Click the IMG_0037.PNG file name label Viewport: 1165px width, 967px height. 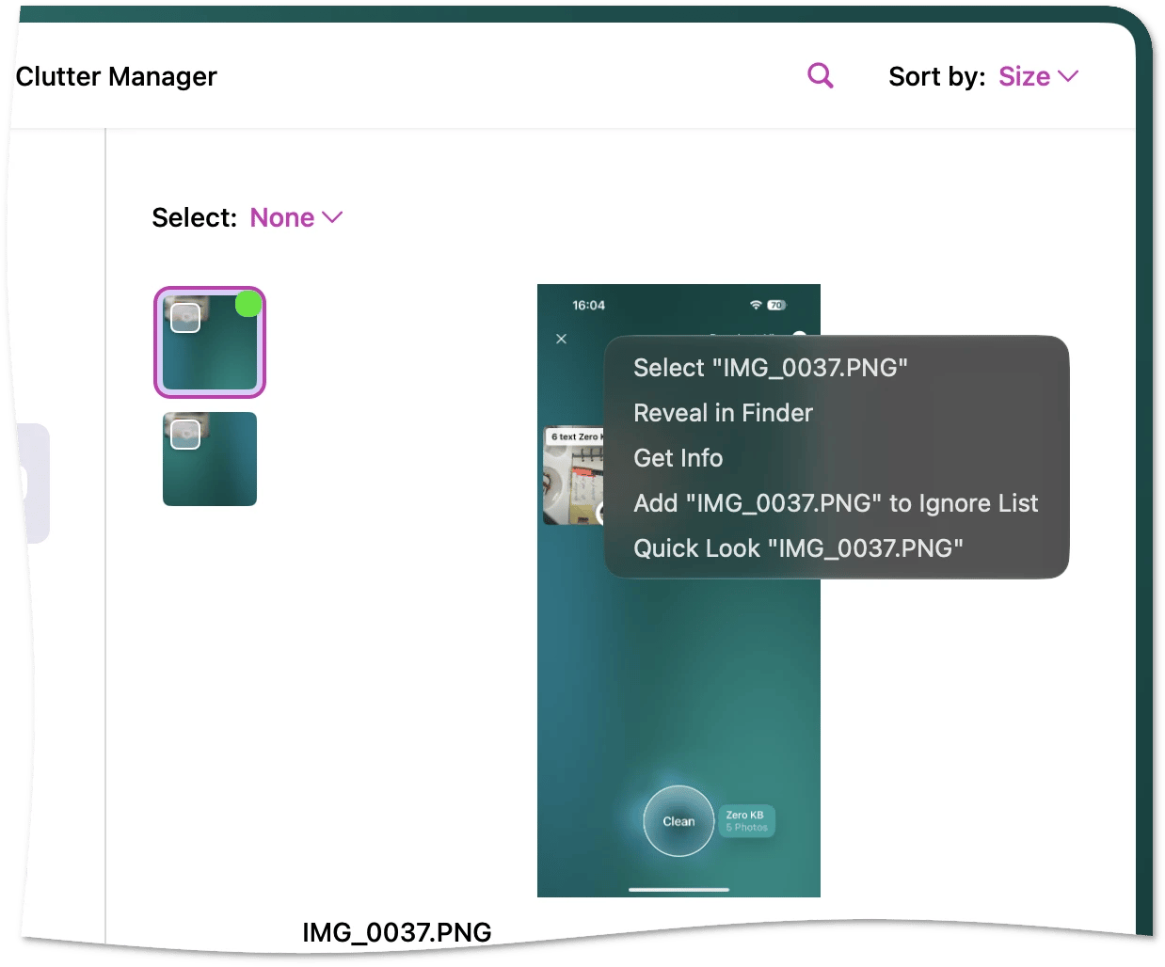tap(396, 932)
